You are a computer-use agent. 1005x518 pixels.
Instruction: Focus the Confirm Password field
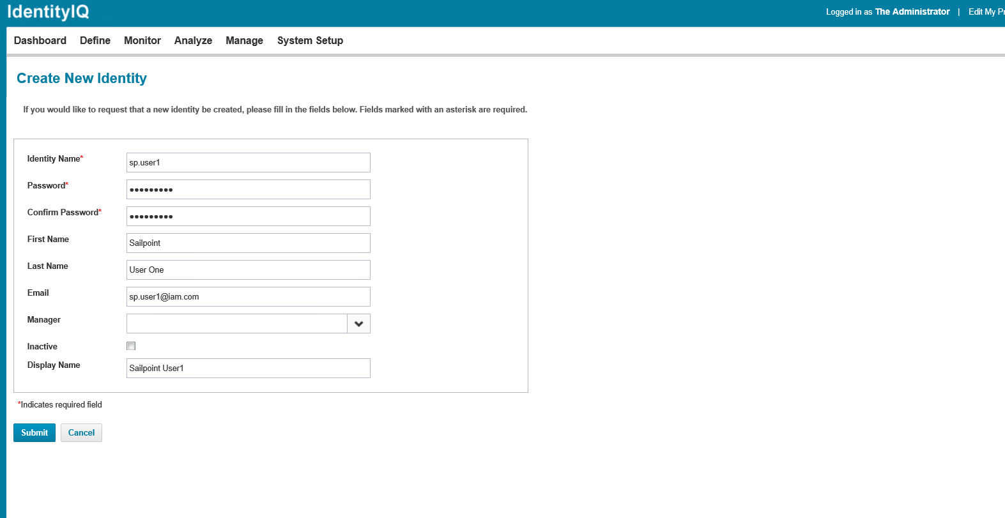point(249,216)
